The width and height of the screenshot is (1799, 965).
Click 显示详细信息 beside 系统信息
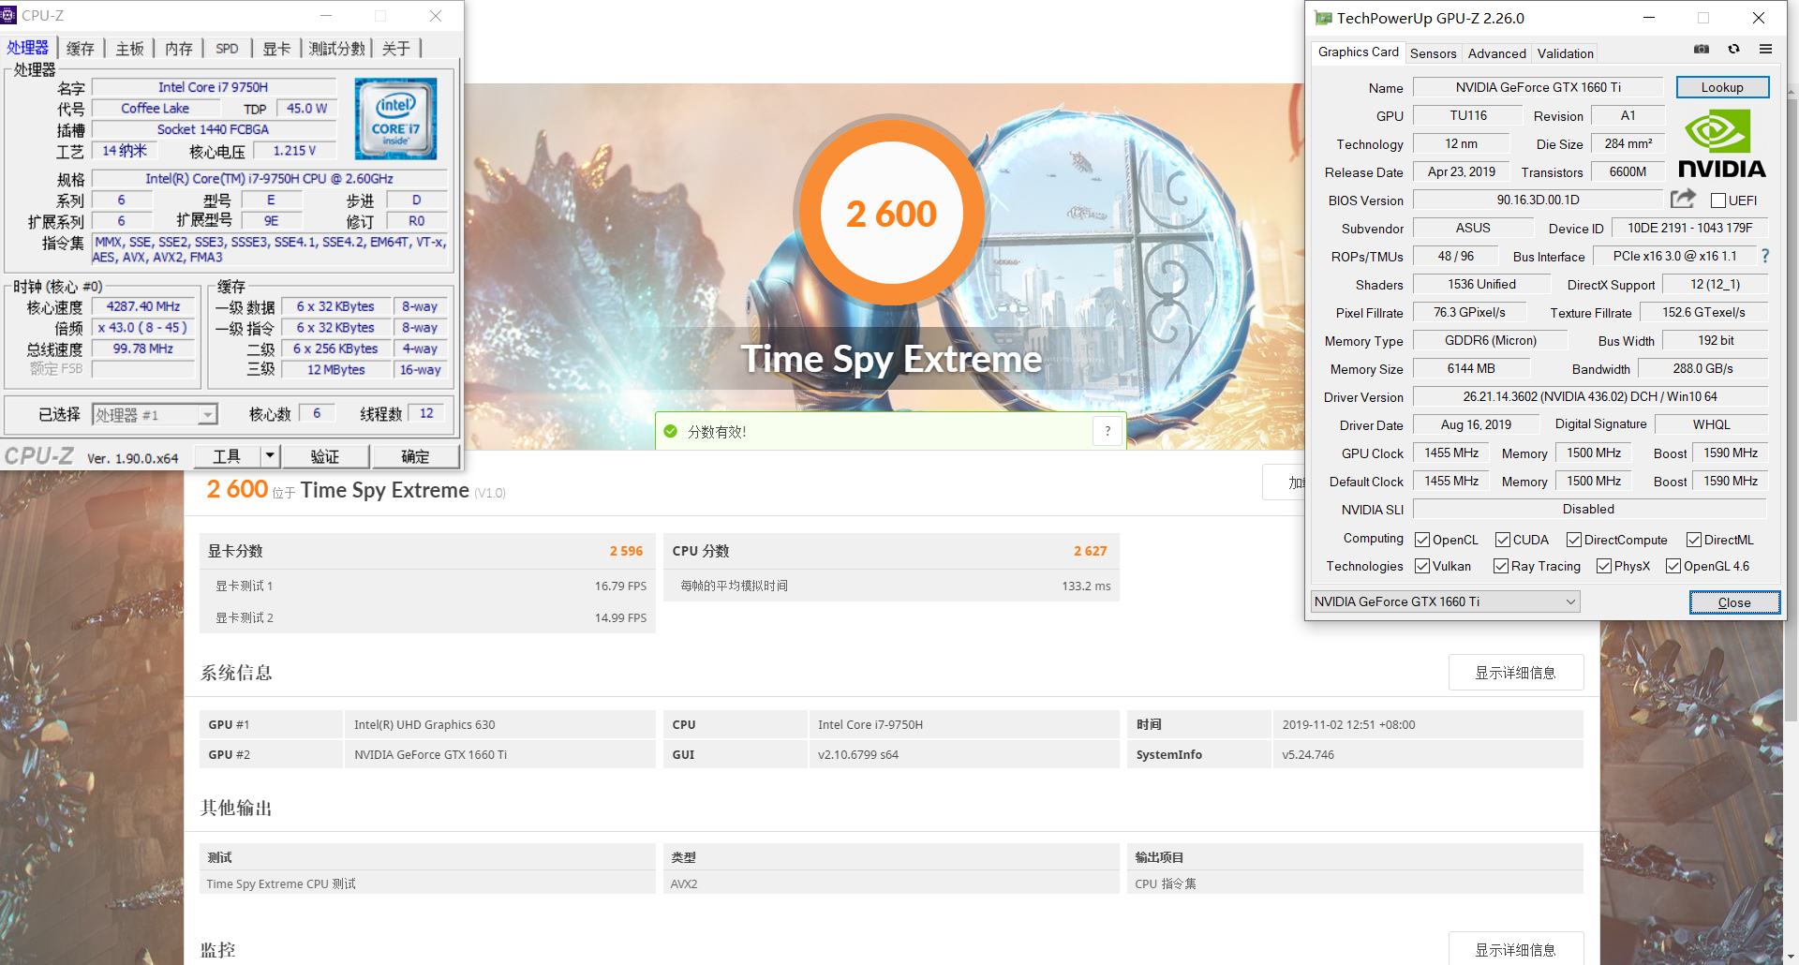pyautogui.click(x=1516, y=673)
